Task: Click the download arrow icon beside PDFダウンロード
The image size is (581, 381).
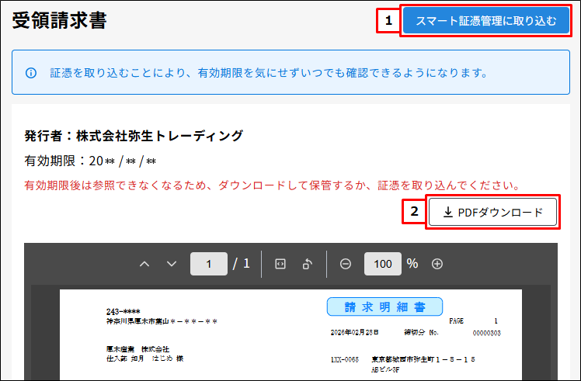Action: (448, 212)
